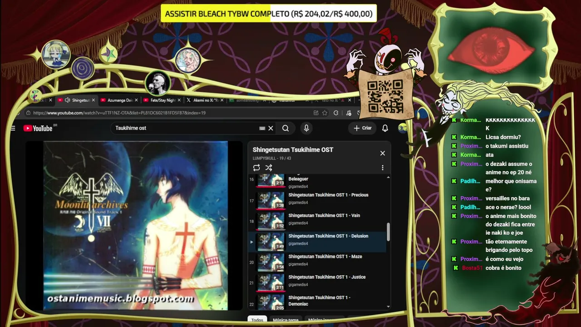The height and width of the screenshot is (327, 581).
Task: Click the playlist scroll-down arrow
Action: pos(388,307)
